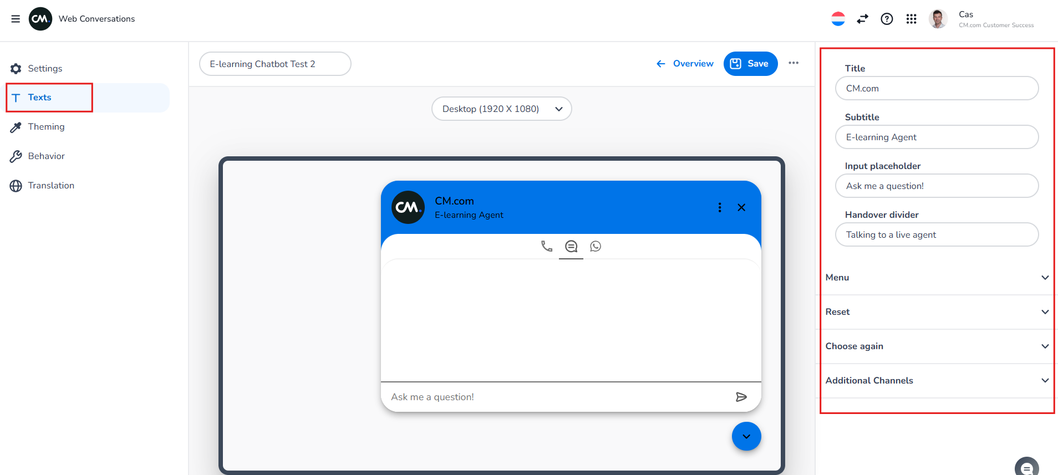Viewport: 1058px width, 475px height.
Task: Close the chat widget preview
Action: [x=741, y=207]
